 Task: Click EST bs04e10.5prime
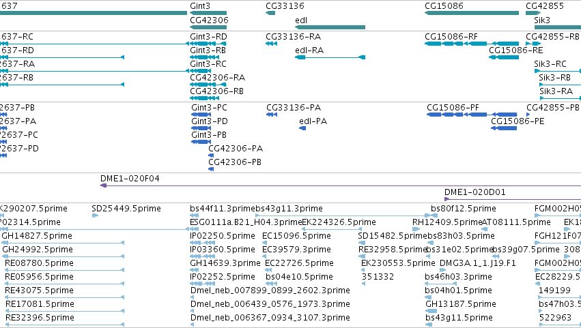(x=300, y=278)
